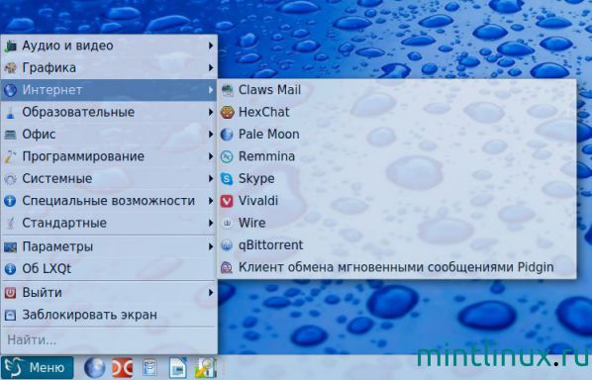
Task: Open Vivaldi by its red icon
Action: point(227,201)
